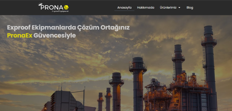Screen dimensions: 232x111
Task: Click the 'Güvencesiyle' headline text
Action: coord(55,36)
